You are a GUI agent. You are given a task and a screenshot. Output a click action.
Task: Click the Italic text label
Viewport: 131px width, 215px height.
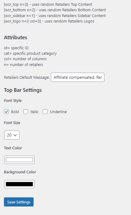pyautogui.click(x=34, y=112)
